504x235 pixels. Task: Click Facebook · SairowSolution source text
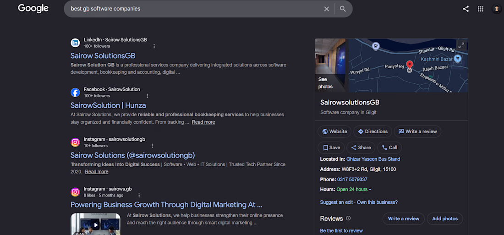112,89
